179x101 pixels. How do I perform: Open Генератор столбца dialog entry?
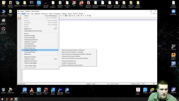40,59
